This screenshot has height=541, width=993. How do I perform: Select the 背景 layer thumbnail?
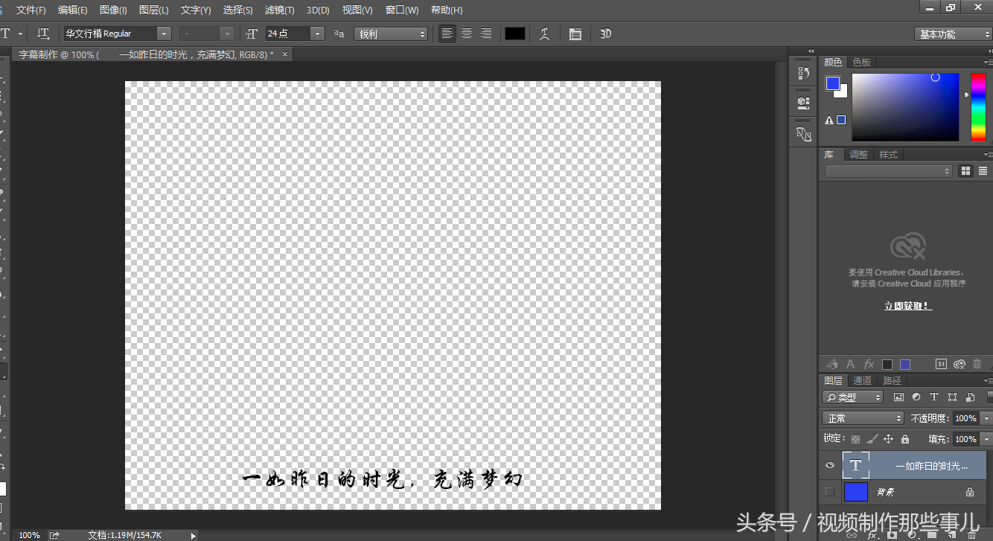coord(856,492)
